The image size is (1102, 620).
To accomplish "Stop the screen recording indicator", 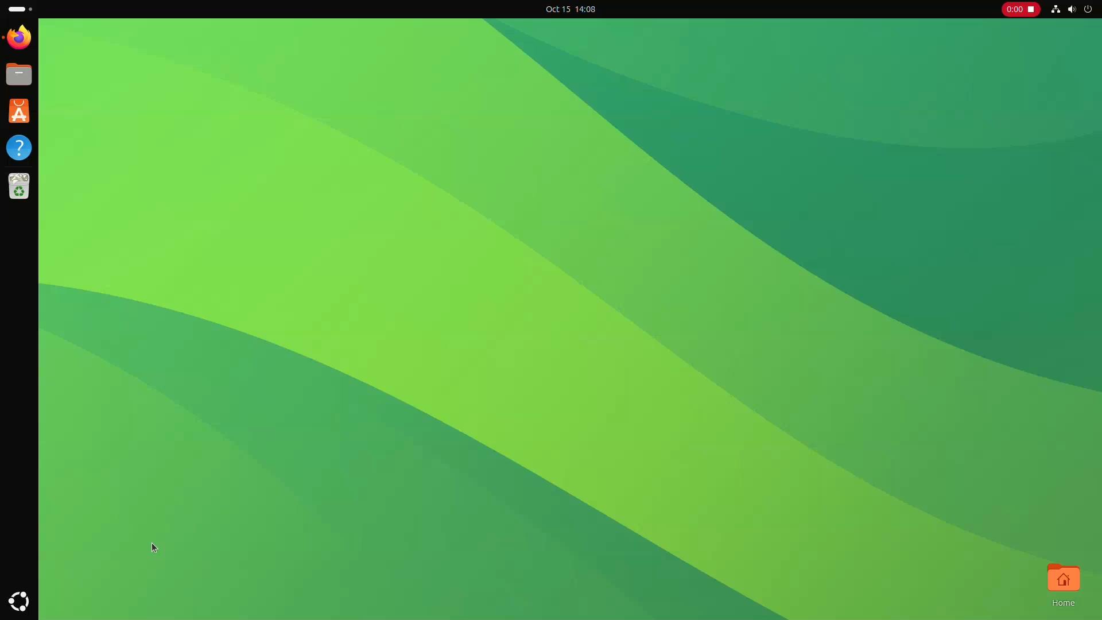I will point(1020,9).
